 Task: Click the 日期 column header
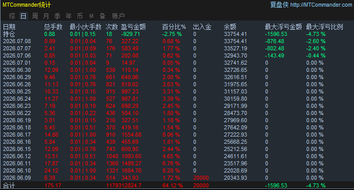click(9, 27)
